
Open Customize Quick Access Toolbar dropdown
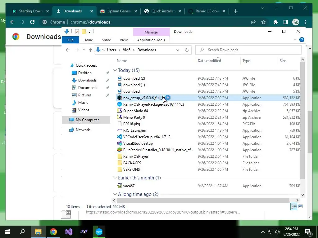(89, 32)
